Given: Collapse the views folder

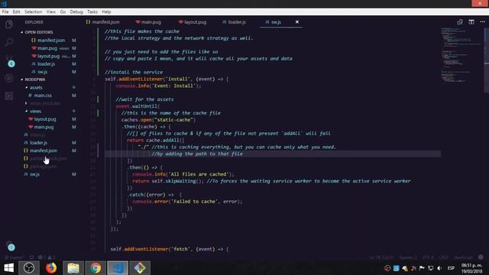Looking at the screenshot, I should (x=34, y=111).
